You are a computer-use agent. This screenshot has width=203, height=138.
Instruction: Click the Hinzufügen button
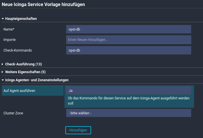click(x=78, y=130)
